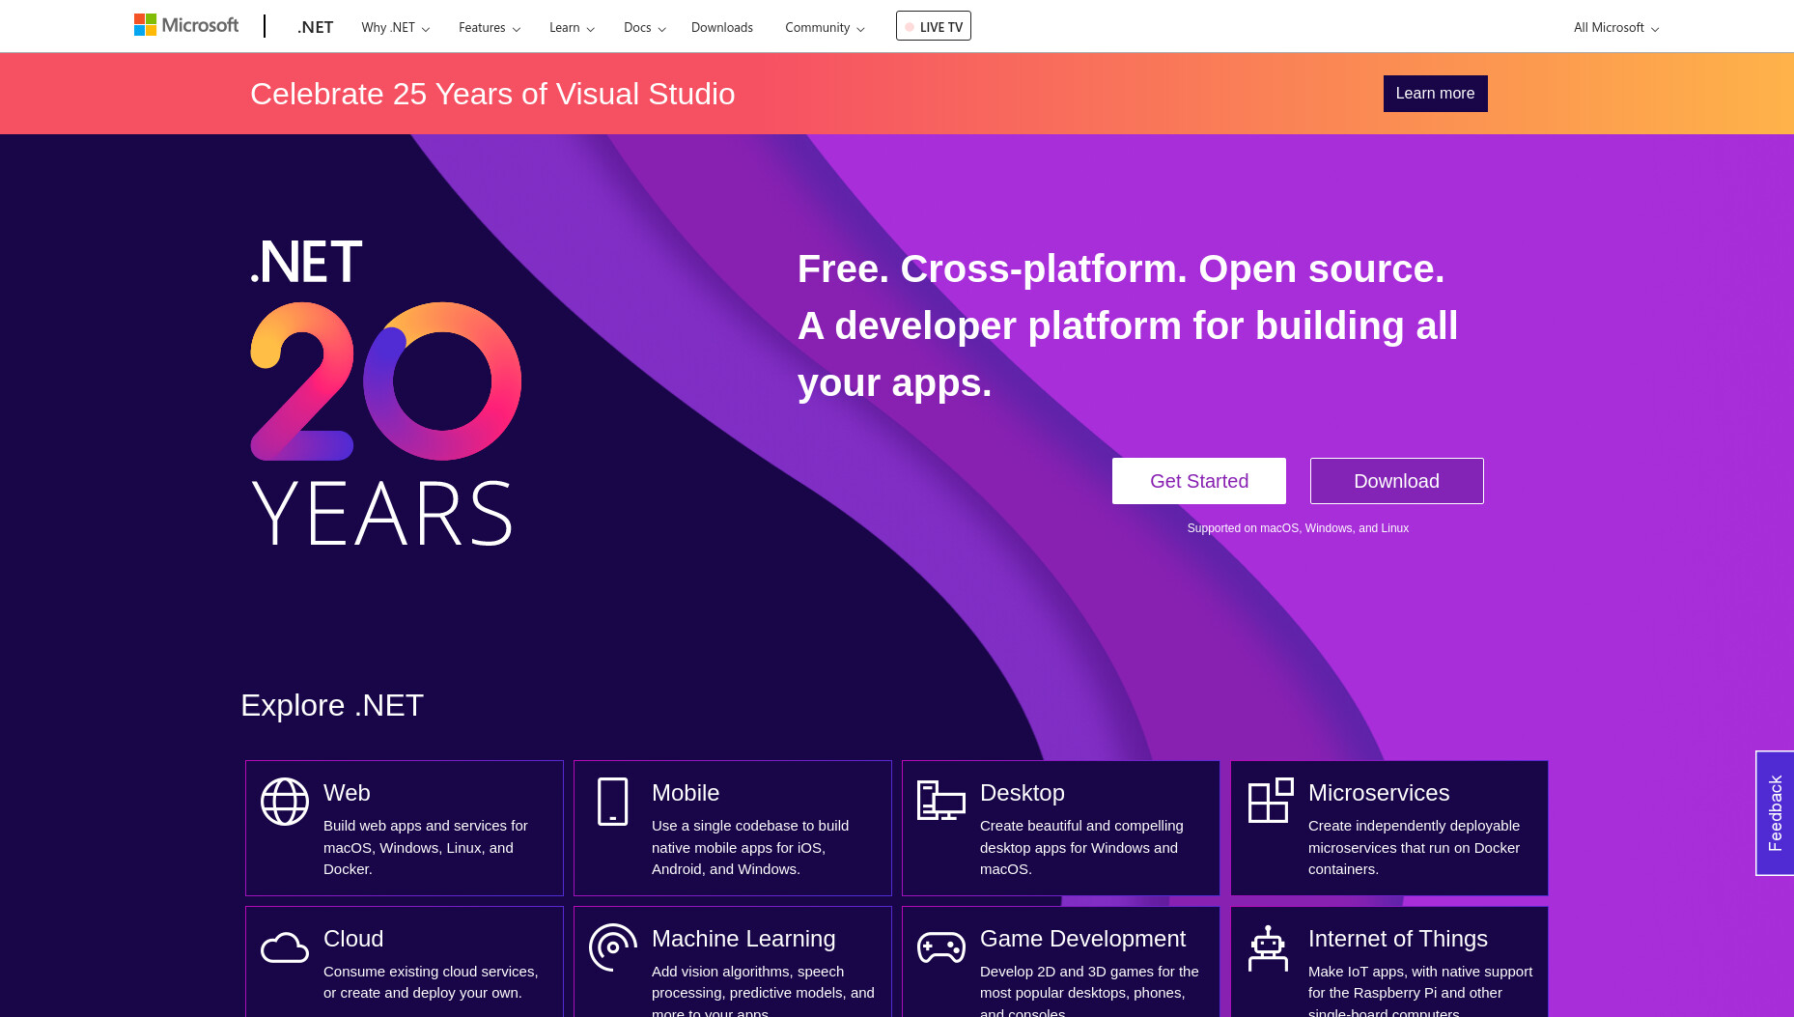Viewport: 1794px width, 1017px height.
Task: Click Learn more in the banner
Action: pos(1435,94)
